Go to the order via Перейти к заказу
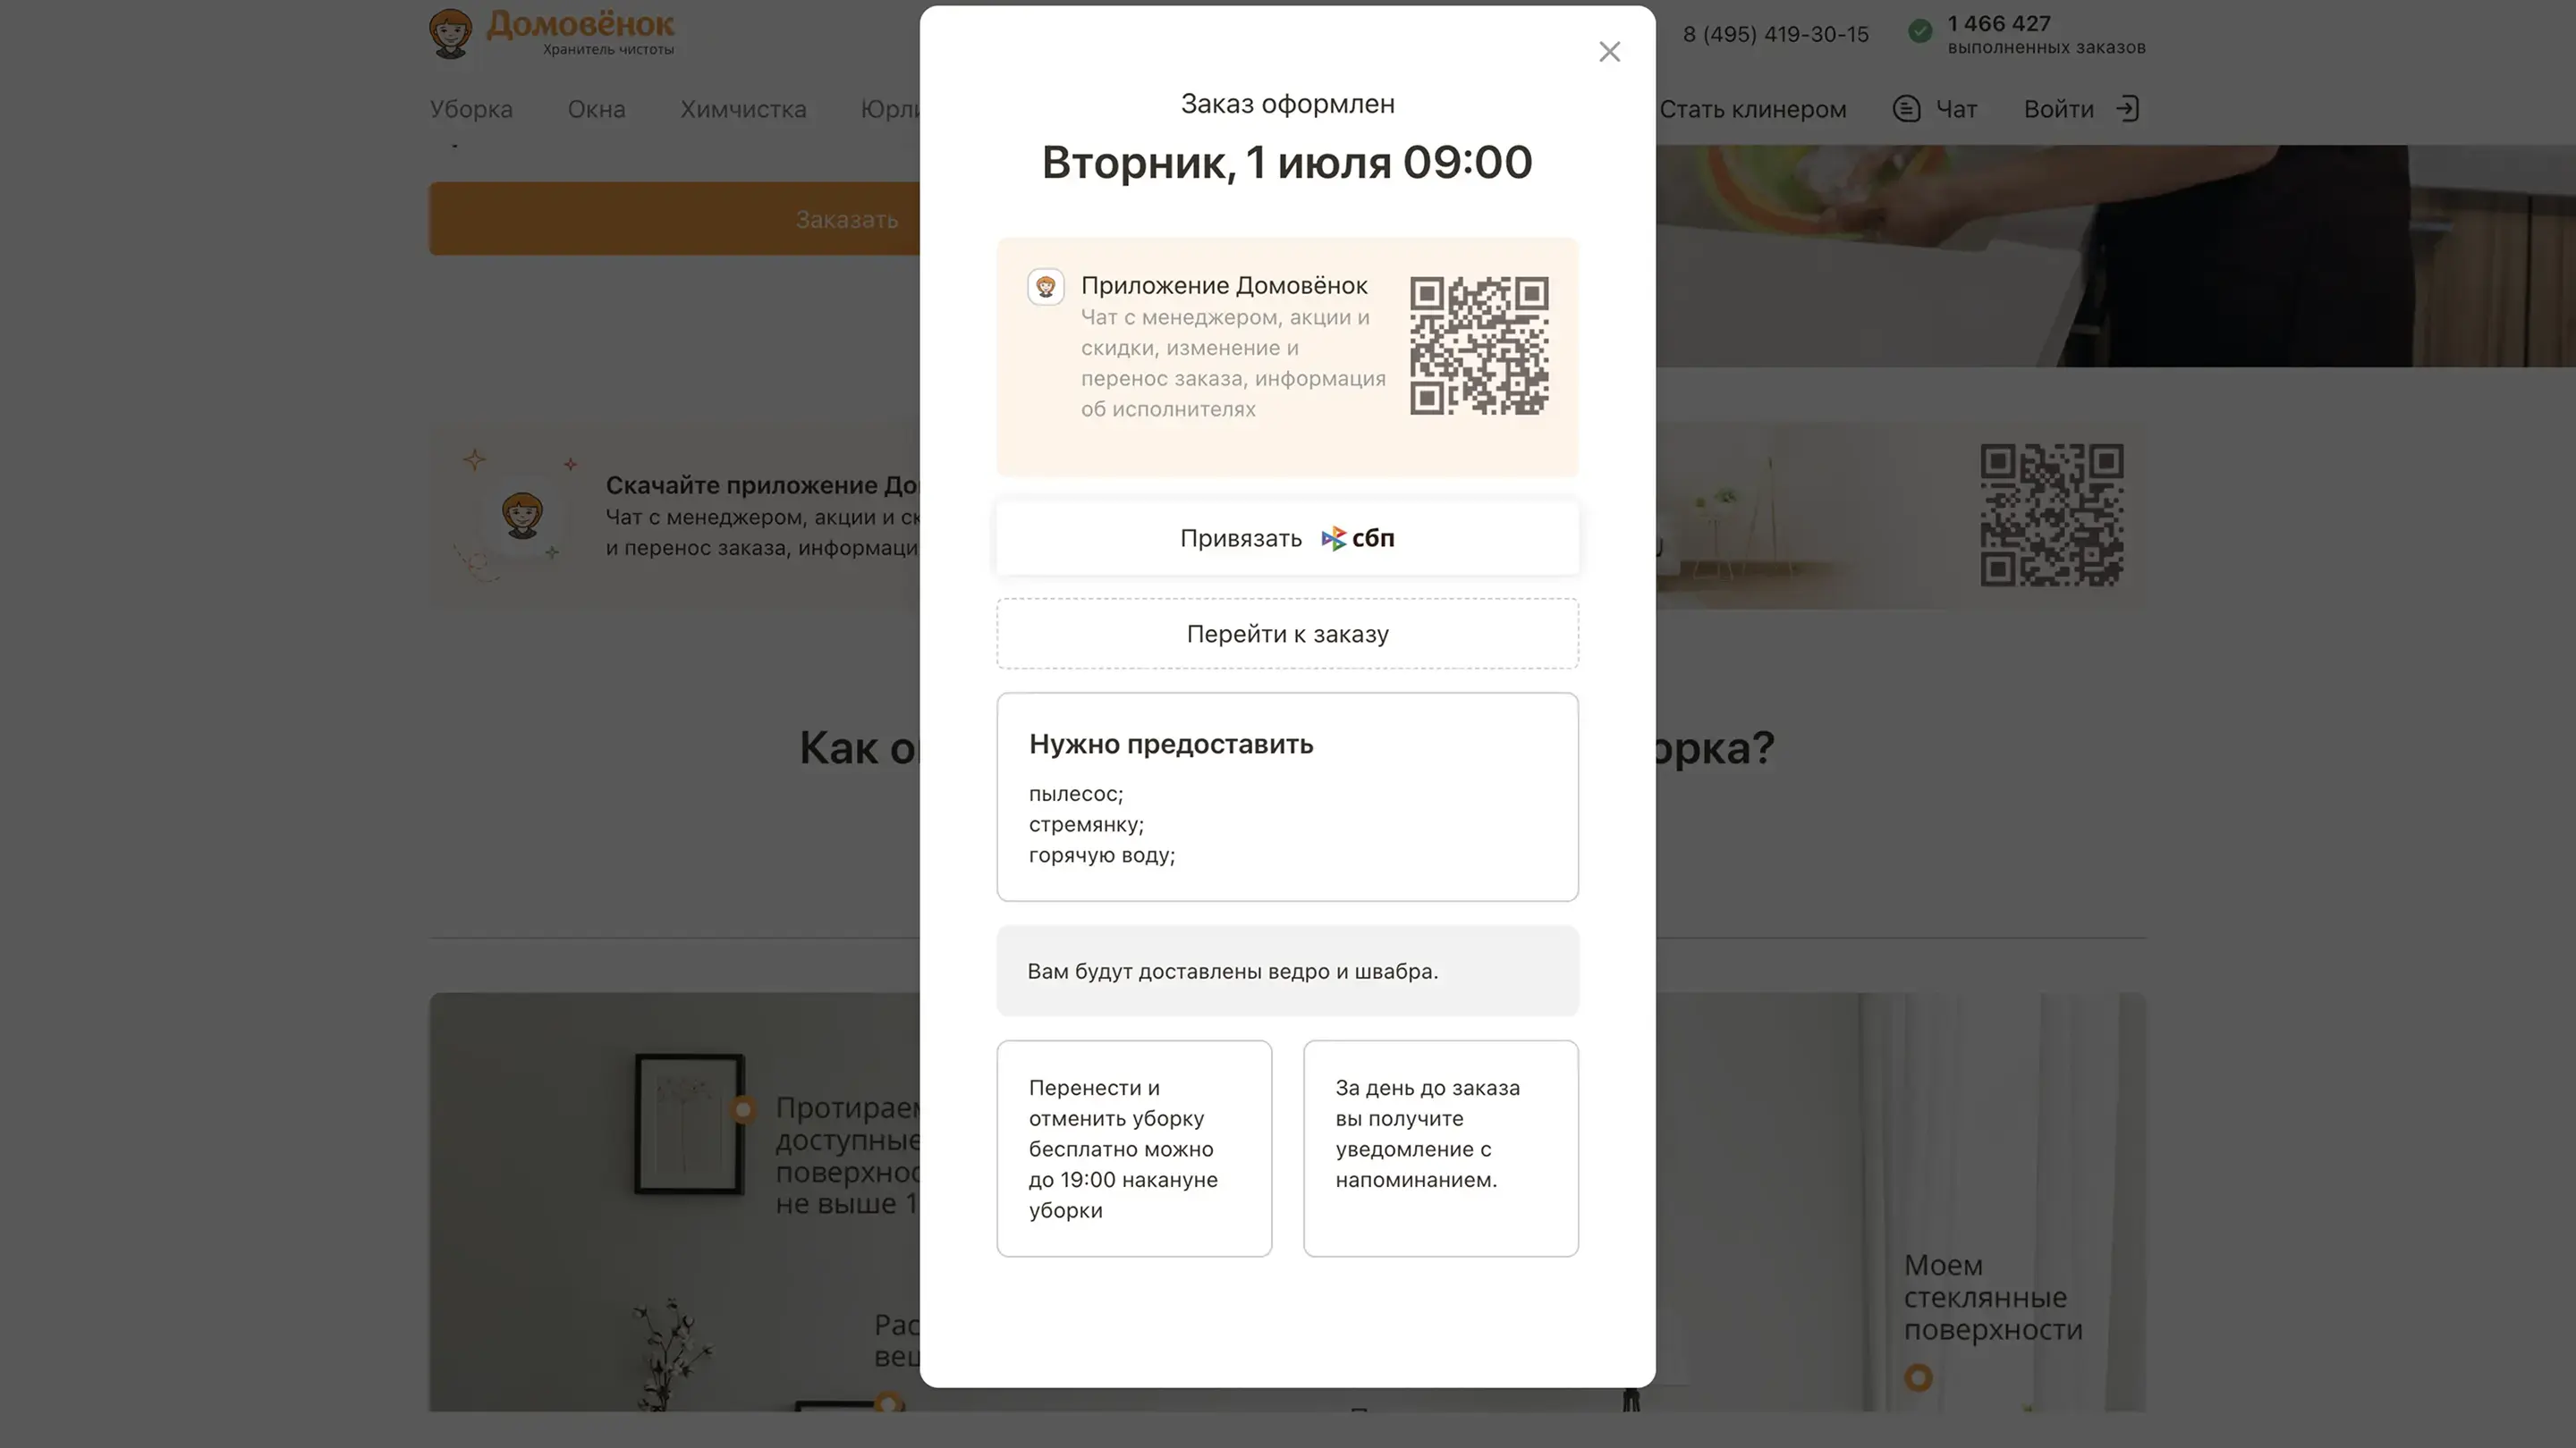 tap(1287, 634)
